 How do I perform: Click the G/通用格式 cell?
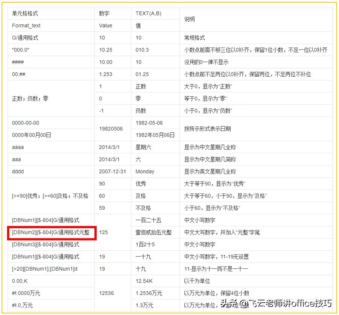28,38
